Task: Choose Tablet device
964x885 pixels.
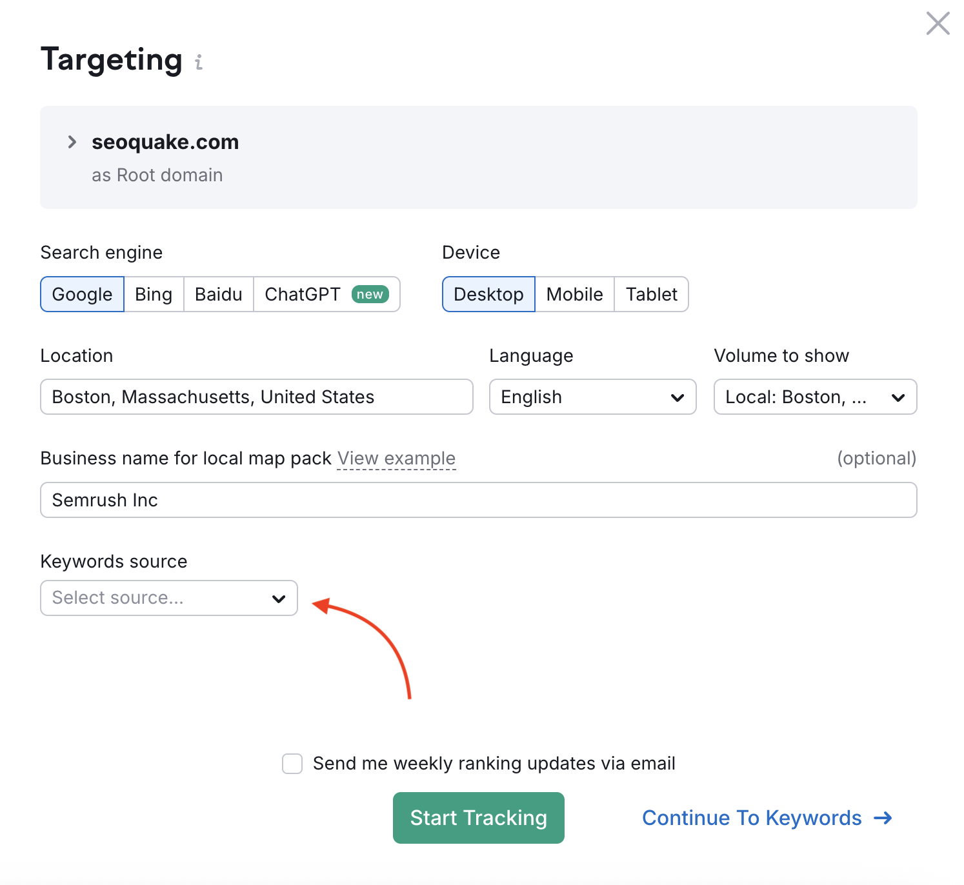Action: click(652, 294)
